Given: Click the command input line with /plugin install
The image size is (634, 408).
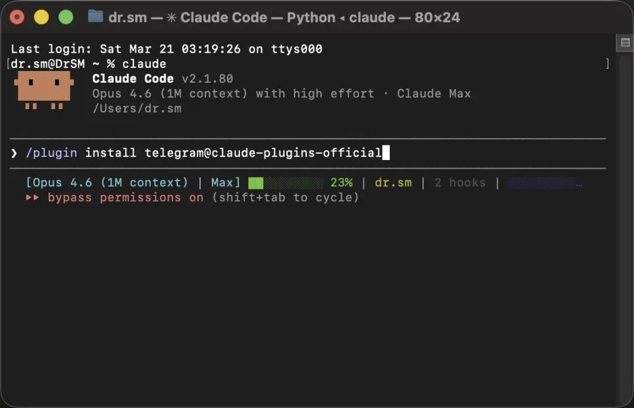Looking at the screenshot, I should [x=308, y=153].
